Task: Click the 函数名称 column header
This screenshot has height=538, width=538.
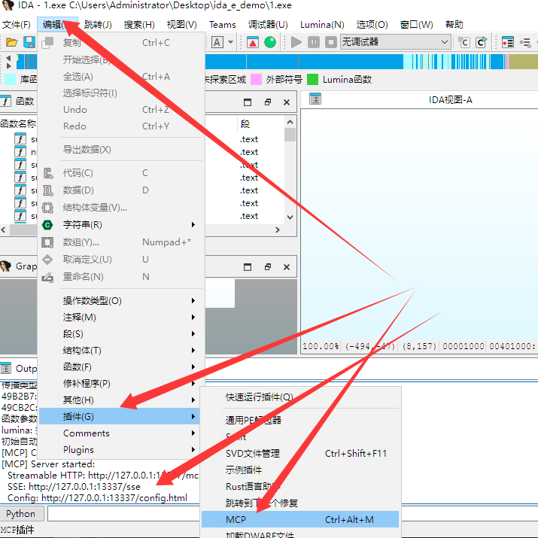Action: pyautogui.click(x=18, y=124)
